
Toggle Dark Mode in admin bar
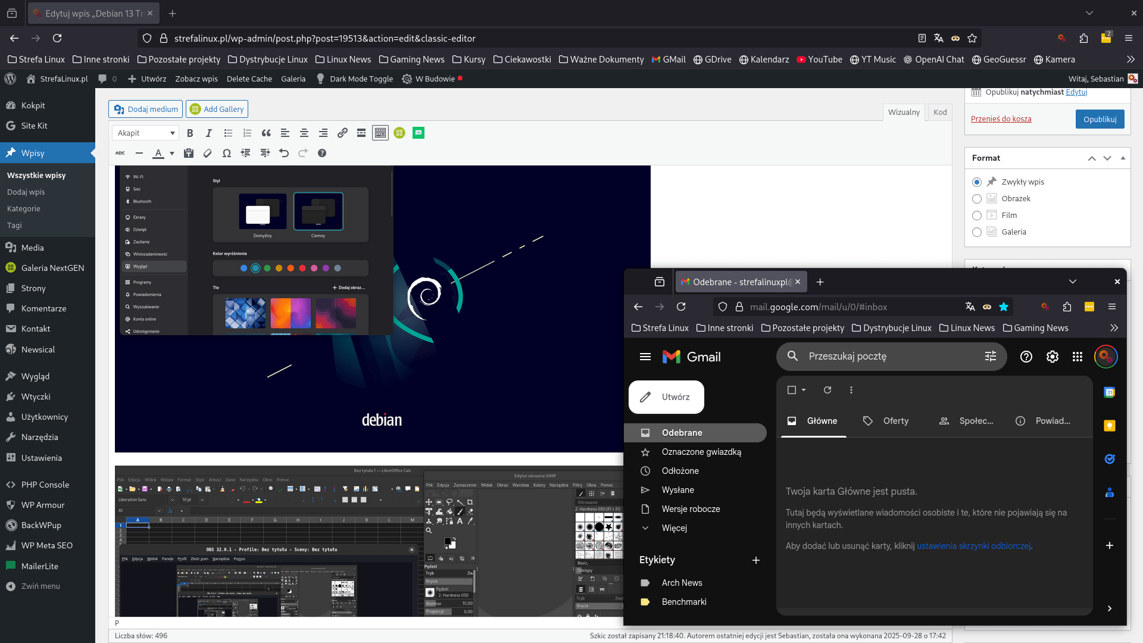355,79
